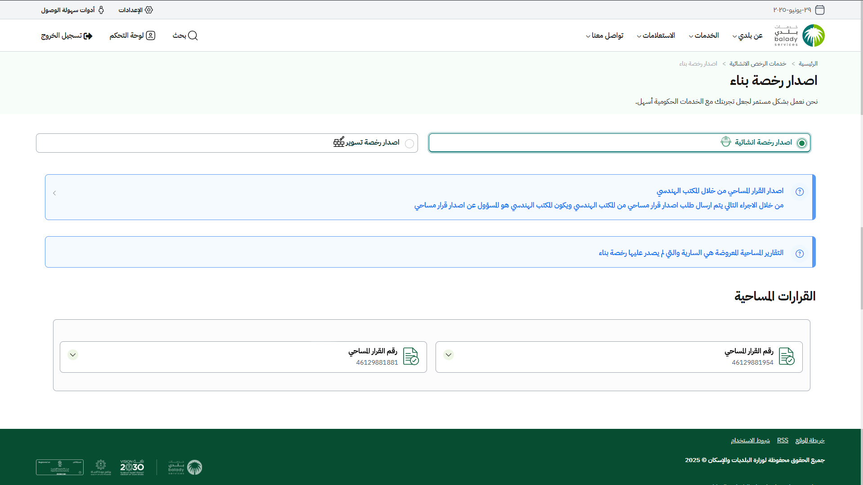The width and height of the screenshot is (863, 485).
Task: Open the control panel user icon
Action: pyautogui.click(x=151, y=35)
